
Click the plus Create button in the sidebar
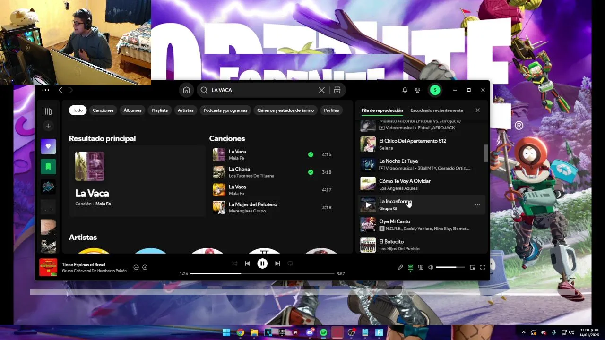click(x=48, y=126)
